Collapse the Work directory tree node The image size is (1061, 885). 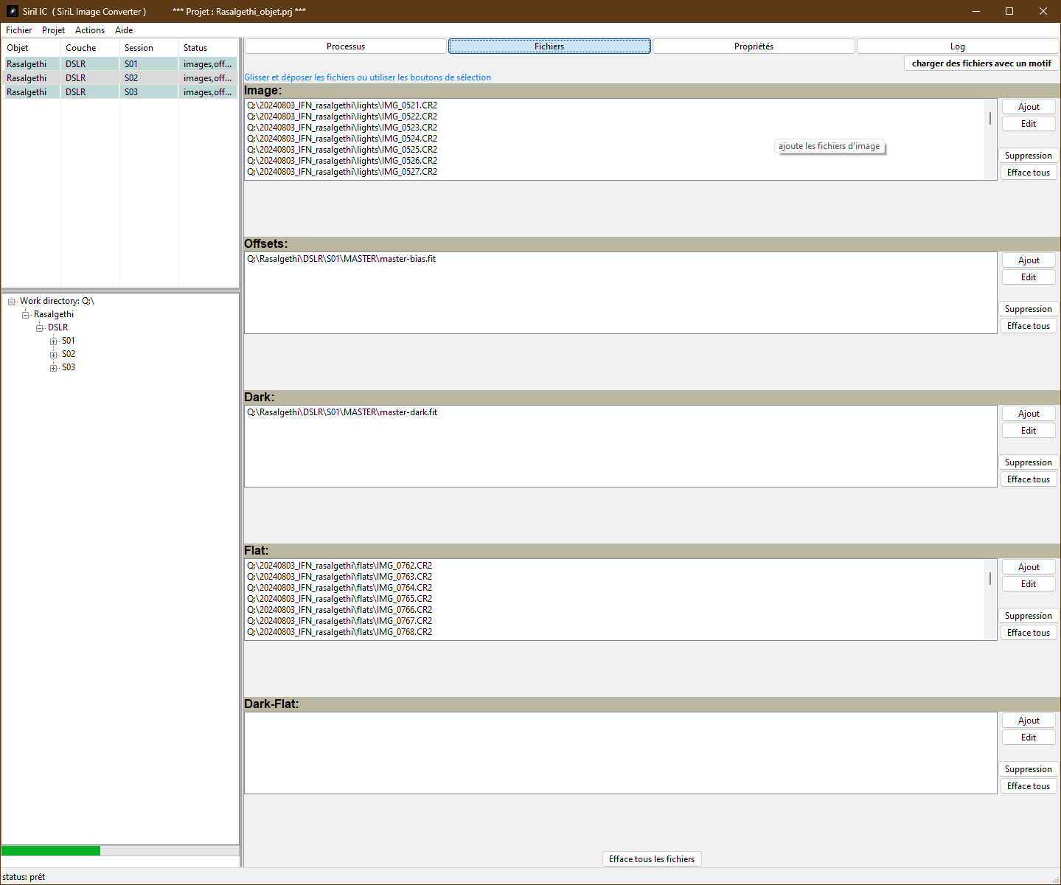coord(12,302)
